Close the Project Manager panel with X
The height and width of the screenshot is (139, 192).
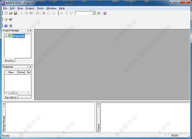pos(31,30)
